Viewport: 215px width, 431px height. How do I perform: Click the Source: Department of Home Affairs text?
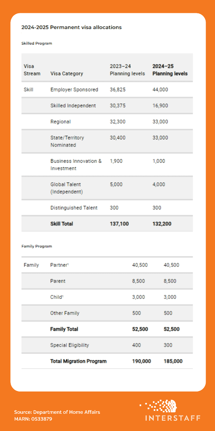[57, 412]
